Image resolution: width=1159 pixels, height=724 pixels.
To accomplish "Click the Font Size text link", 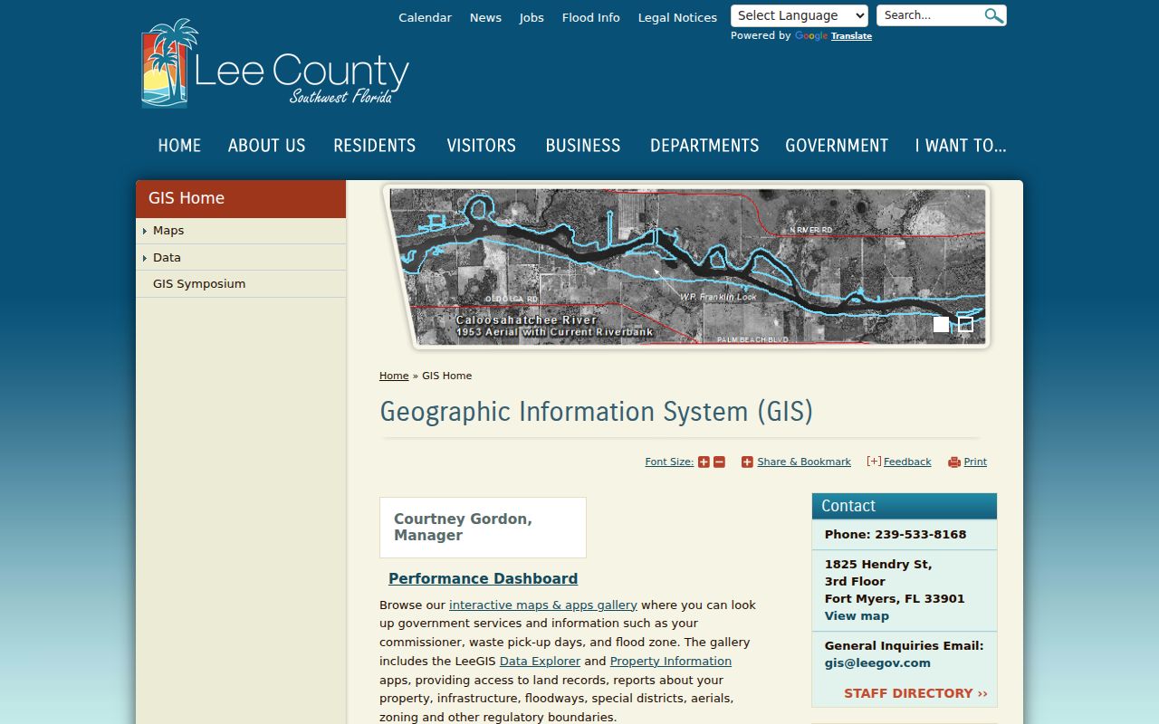I will pos(669,462).
